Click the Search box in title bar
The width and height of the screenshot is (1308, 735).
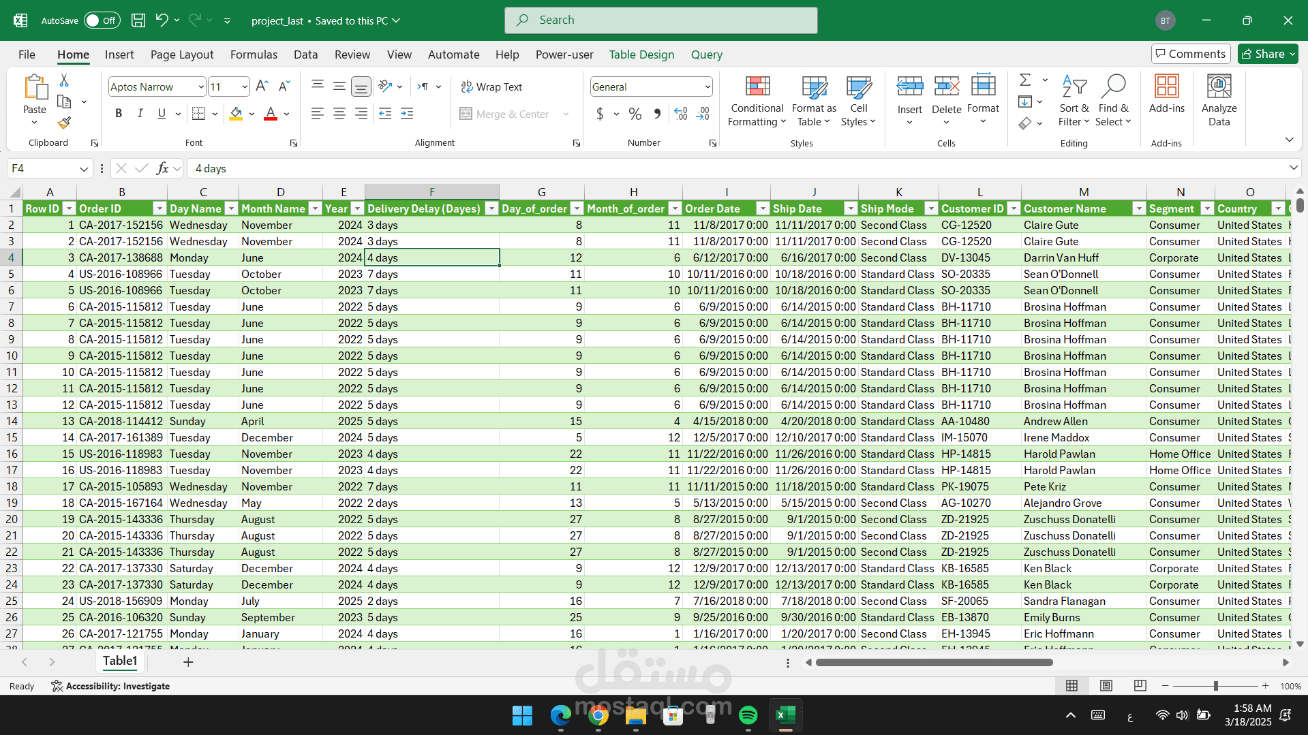660,20
